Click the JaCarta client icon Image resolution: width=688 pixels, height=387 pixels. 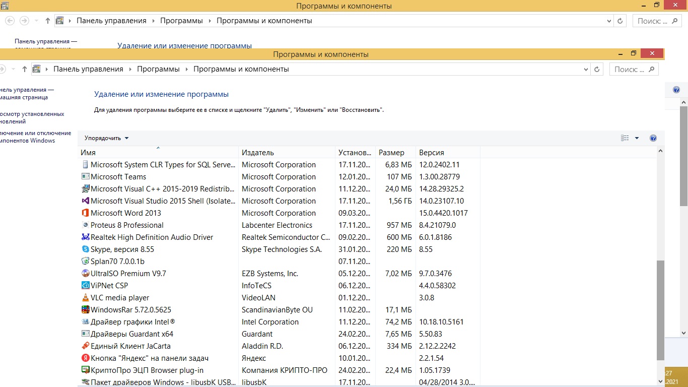click(86, 346)
